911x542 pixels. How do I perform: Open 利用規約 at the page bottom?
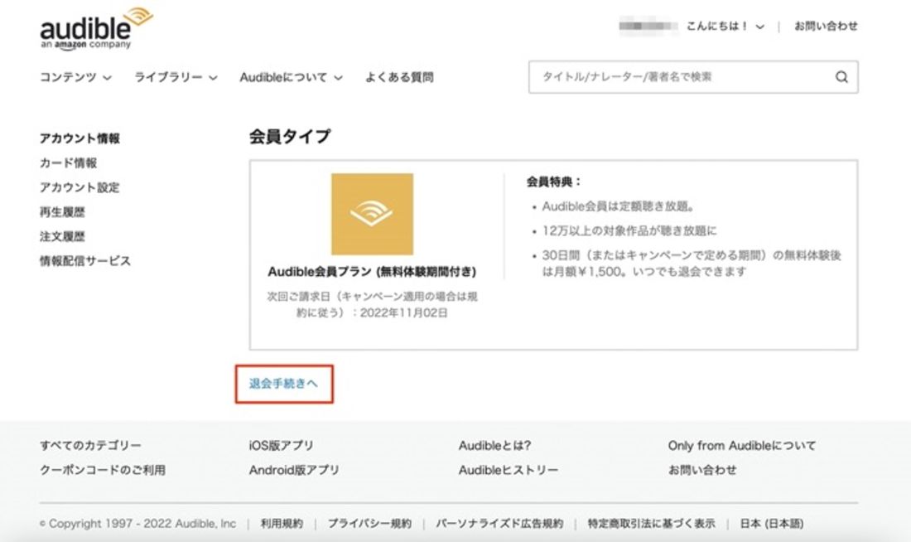tap(282, 524)
